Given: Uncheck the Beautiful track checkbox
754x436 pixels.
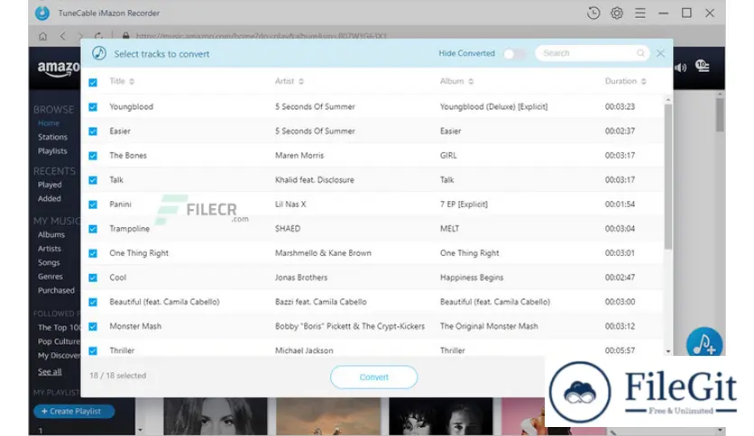Looking at the screenshot, I should pyautogui.click(x=93, y=303).
